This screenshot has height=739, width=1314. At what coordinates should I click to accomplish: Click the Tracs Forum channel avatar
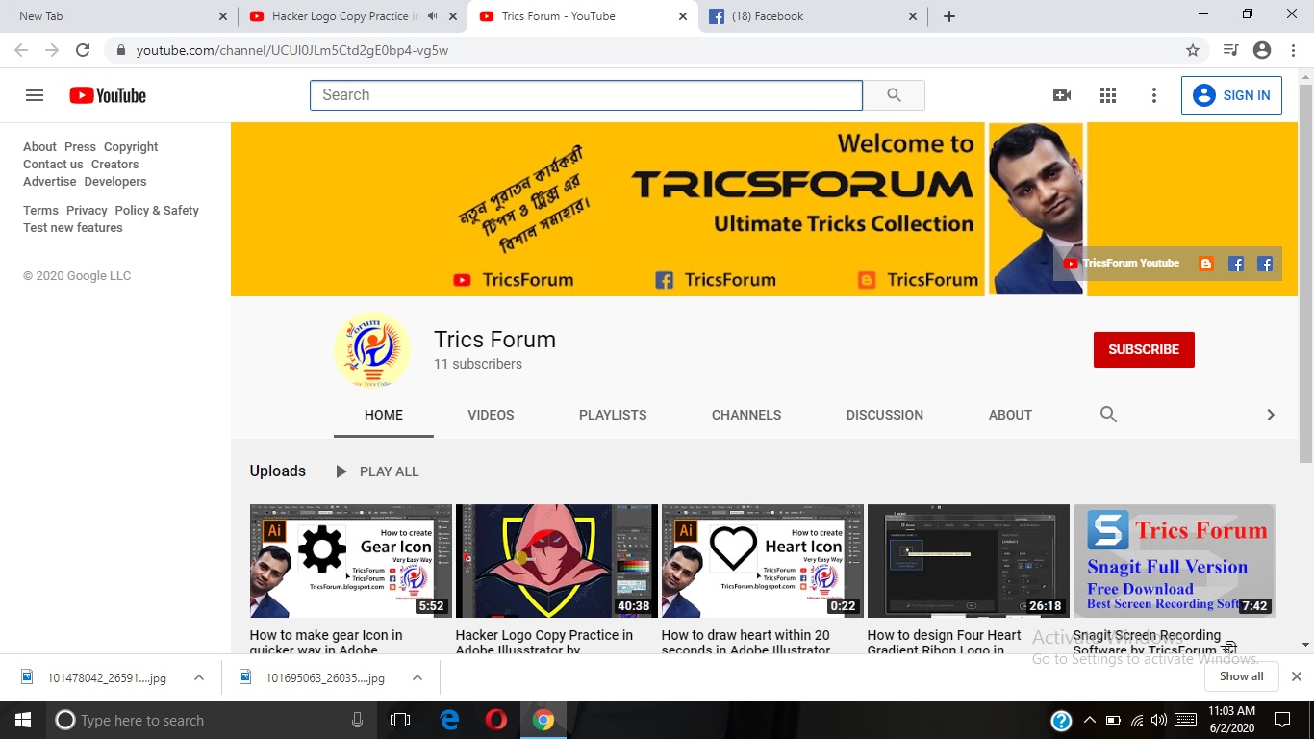[x=371, y=350]
